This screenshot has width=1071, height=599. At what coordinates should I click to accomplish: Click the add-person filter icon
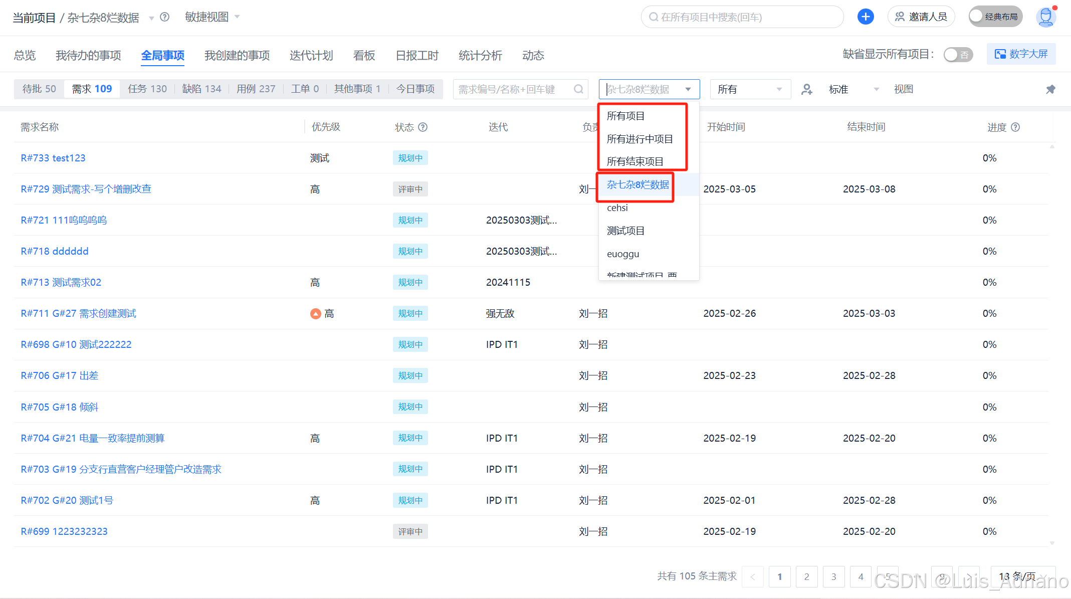tap(806, 89)
